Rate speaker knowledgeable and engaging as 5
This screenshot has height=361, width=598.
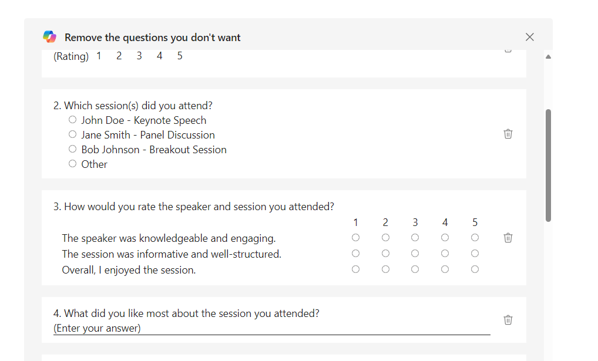click(x=475, y=238)
